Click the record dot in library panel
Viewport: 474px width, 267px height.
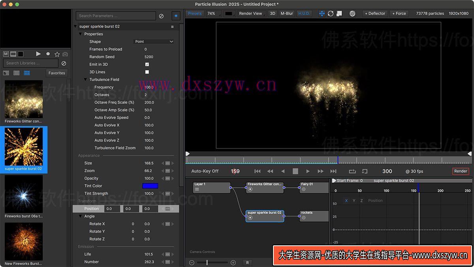point(48,54)
